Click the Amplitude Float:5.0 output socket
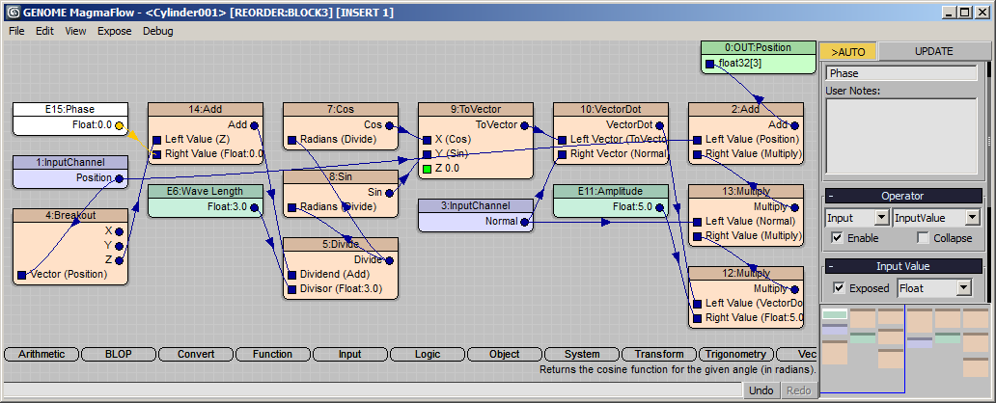 [659, 207]
